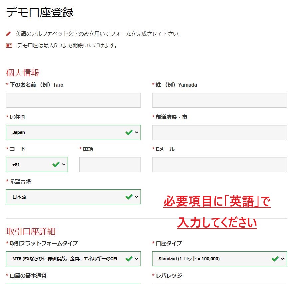Click the red pencil icon near instructions
300x284 pixels.
pyautogui.click(x=9, y=34)
